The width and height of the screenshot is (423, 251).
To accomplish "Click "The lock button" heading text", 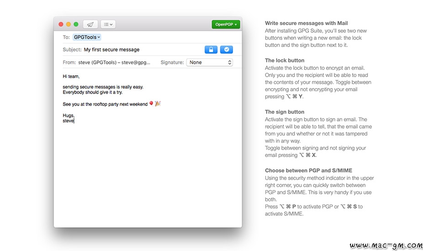I will click(x=285, y=60).
